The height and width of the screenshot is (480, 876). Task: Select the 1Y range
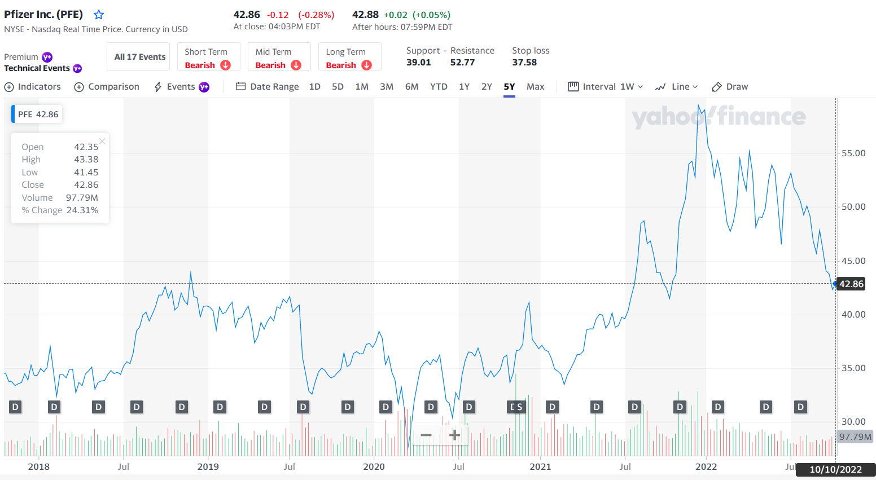click(x=465, y=87)
